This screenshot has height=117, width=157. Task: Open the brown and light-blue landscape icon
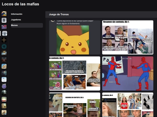point(4,53)
